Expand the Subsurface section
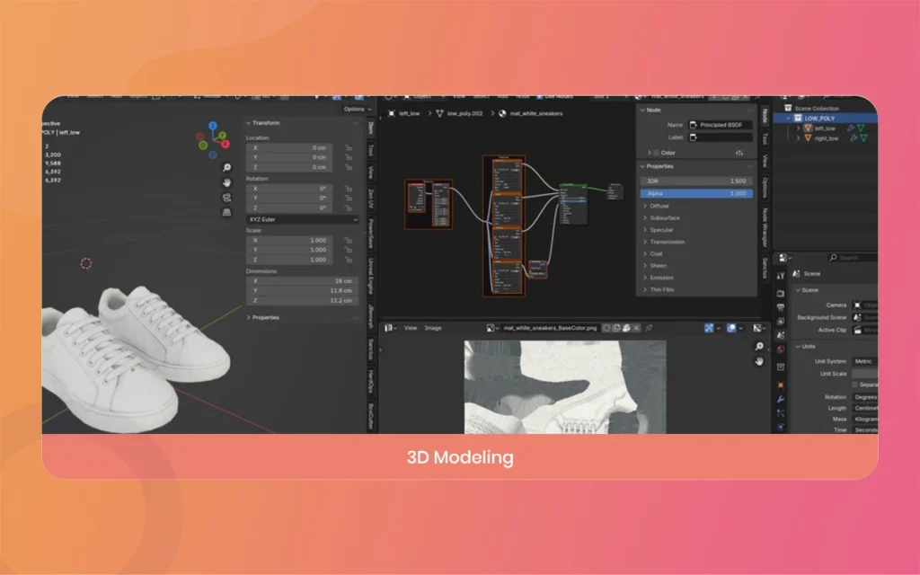 661,217
